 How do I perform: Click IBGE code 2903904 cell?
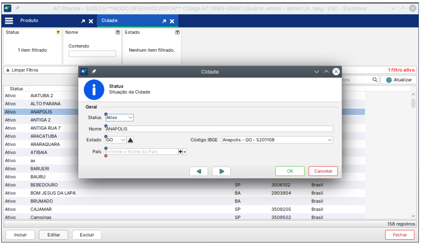[281, 193]
